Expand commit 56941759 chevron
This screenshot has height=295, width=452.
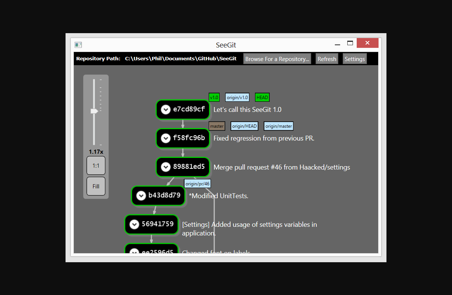(x=134, y=224)
